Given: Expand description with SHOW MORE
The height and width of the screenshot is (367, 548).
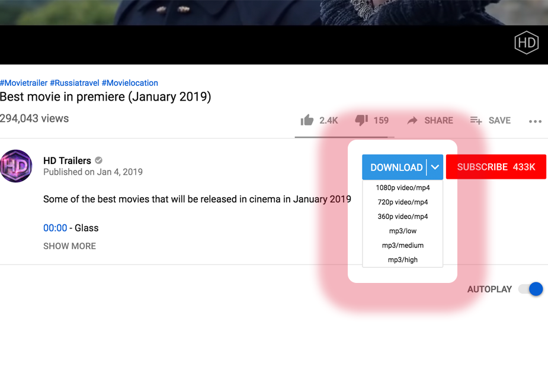Looking at the screenshot, I should click(69, 246).
